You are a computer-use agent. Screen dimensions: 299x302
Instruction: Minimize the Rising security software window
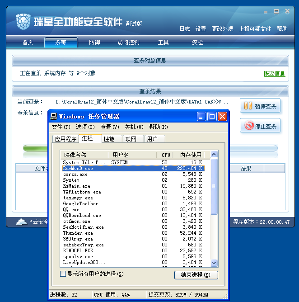266,12
